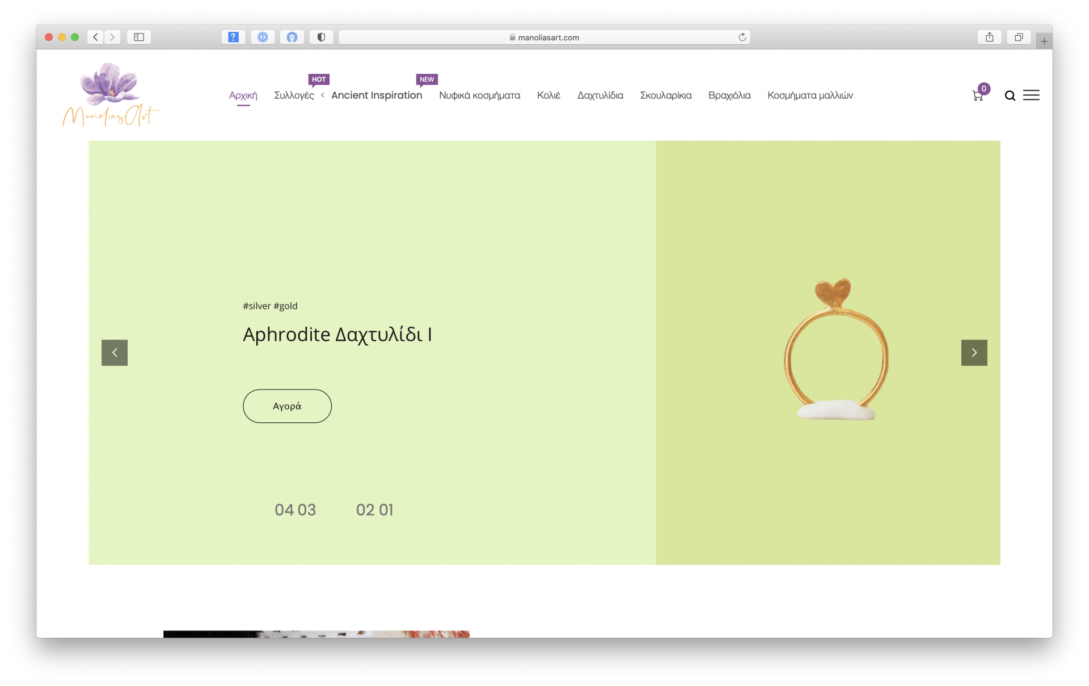Reload the page with the refresh icon
1089x686 pixels.
(x=742, y=37)
